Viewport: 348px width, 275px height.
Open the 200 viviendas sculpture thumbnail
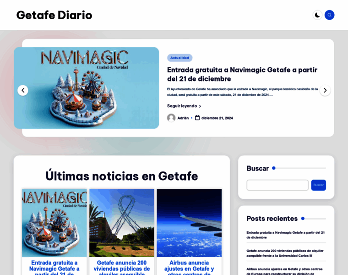coord(122,223)
